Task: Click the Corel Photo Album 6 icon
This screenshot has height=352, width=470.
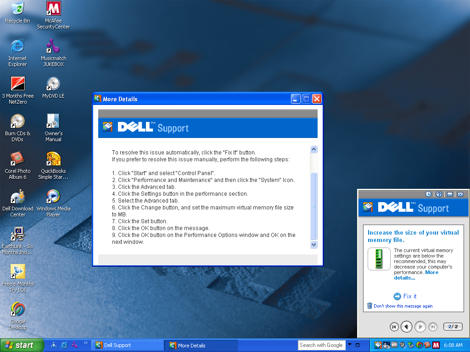Action: (x=18, y=159)
